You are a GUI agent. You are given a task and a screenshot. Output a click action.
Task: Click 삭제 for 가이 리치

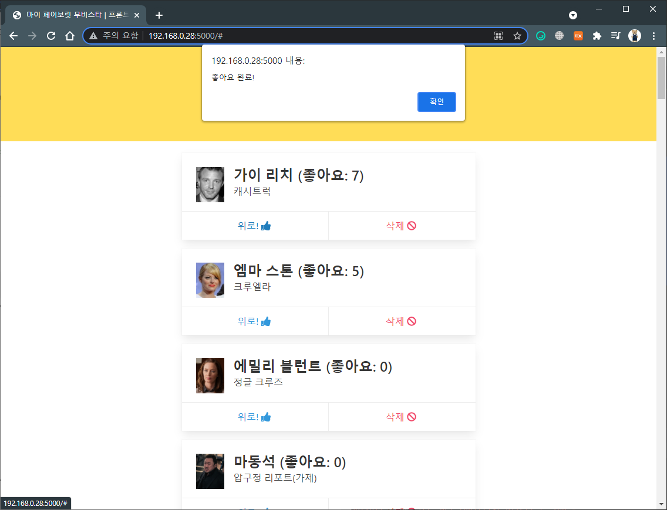coord(402,226)
